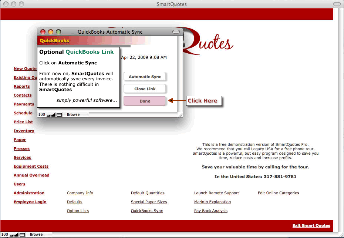Click Exit Smart Quotes
Screen dimensions: 344x238
pyautogui.click(x=311, y=225)
